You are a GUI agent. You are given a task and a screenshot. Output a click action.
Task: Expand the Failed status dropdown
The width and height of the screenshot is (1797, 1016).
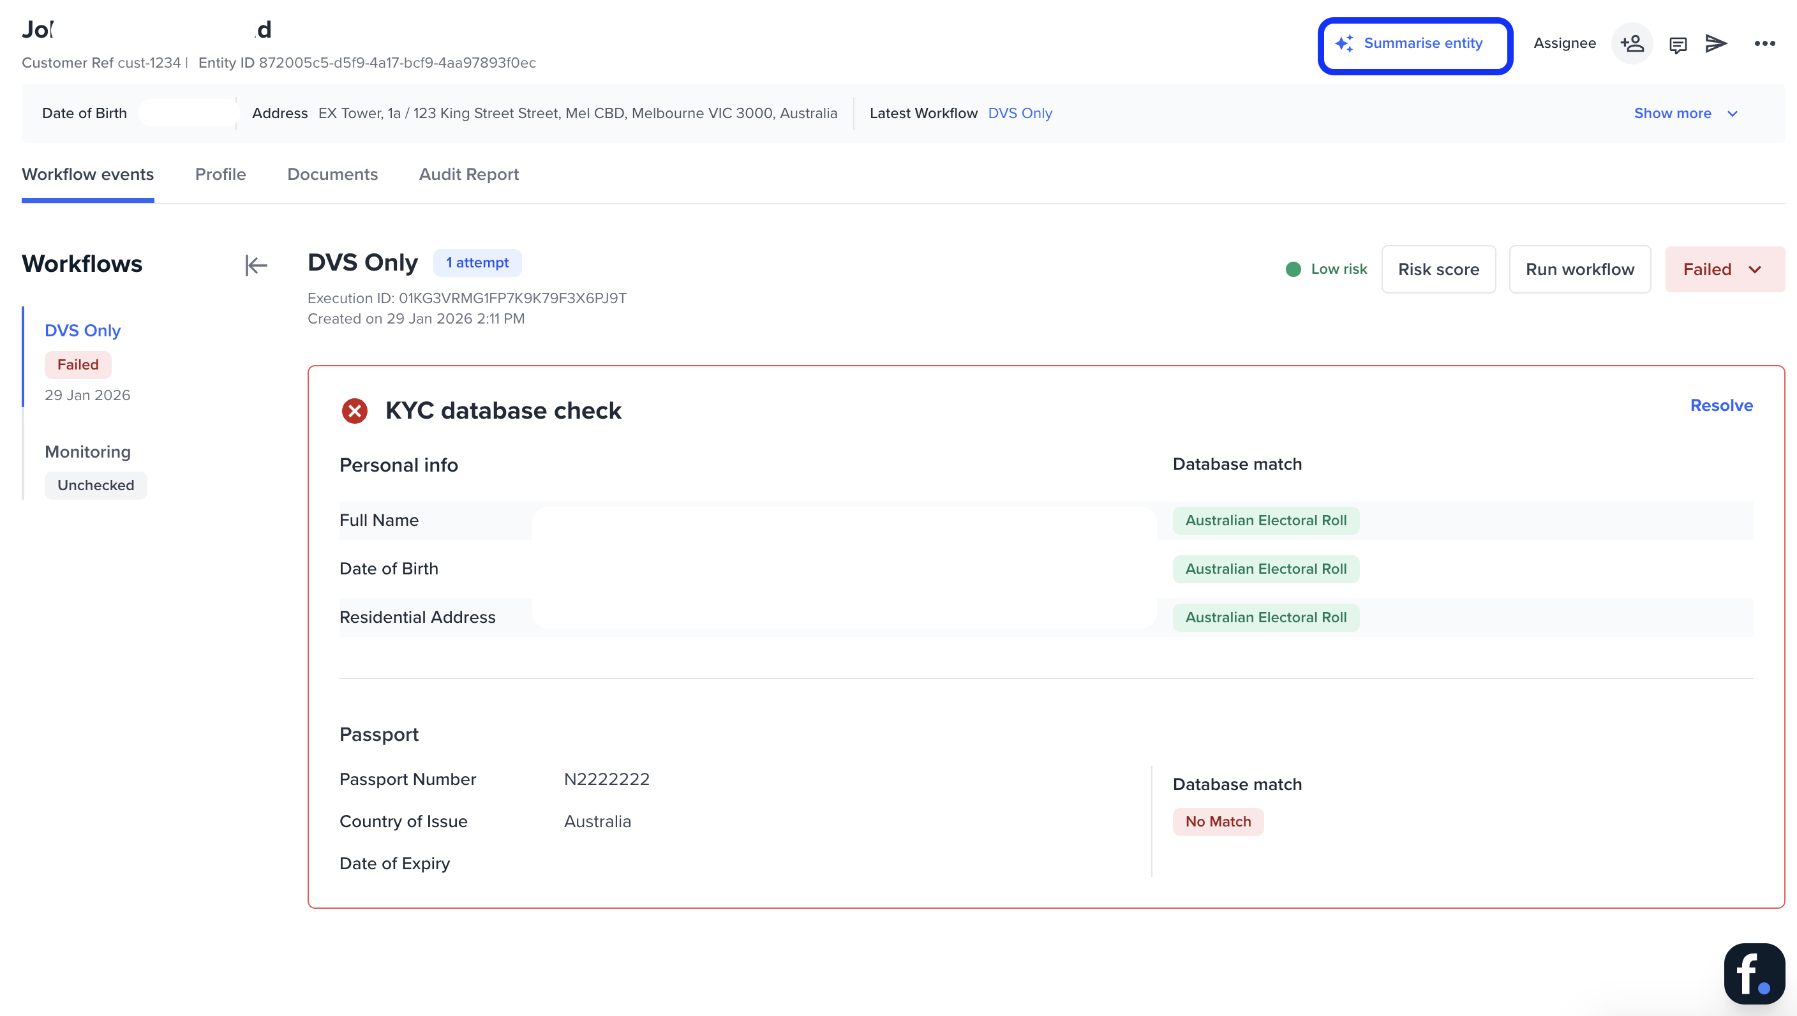pyautogui.click(x=1724, y=269)
